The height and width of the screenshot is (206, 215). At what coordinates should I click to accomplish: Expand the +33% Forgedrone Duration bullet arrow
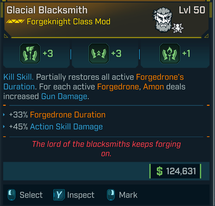[4, 115]
